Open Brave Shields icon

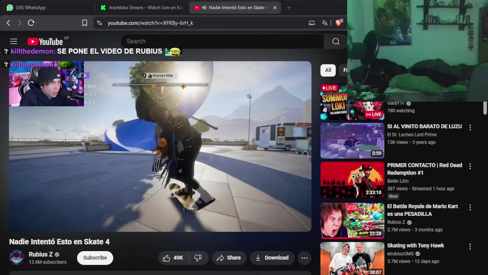pos(339,23)
